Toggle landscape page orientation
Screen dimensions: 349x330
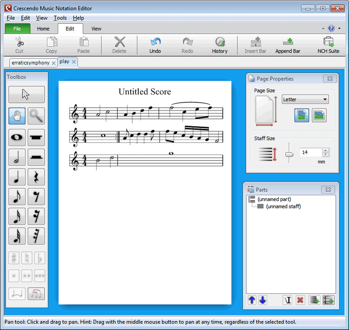click(319, 115)
